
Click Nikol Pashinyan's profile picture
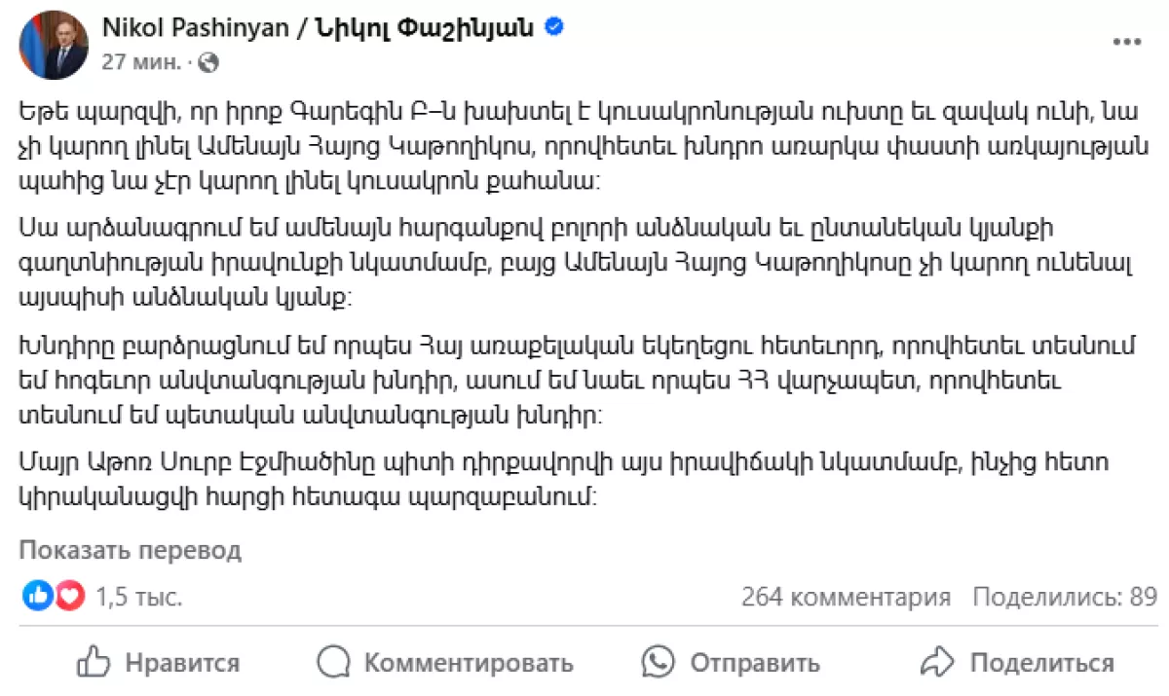(54, 45)
